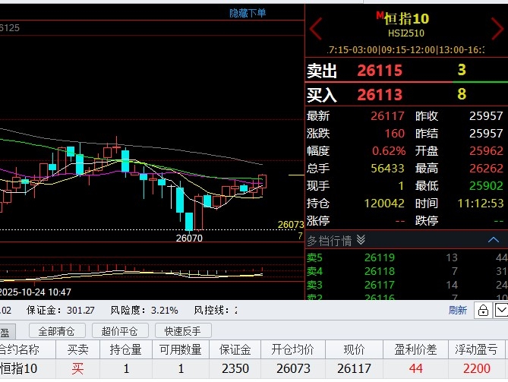508x382 pixels.
Task: Click the 最高 value 26262
Action: 486,169
